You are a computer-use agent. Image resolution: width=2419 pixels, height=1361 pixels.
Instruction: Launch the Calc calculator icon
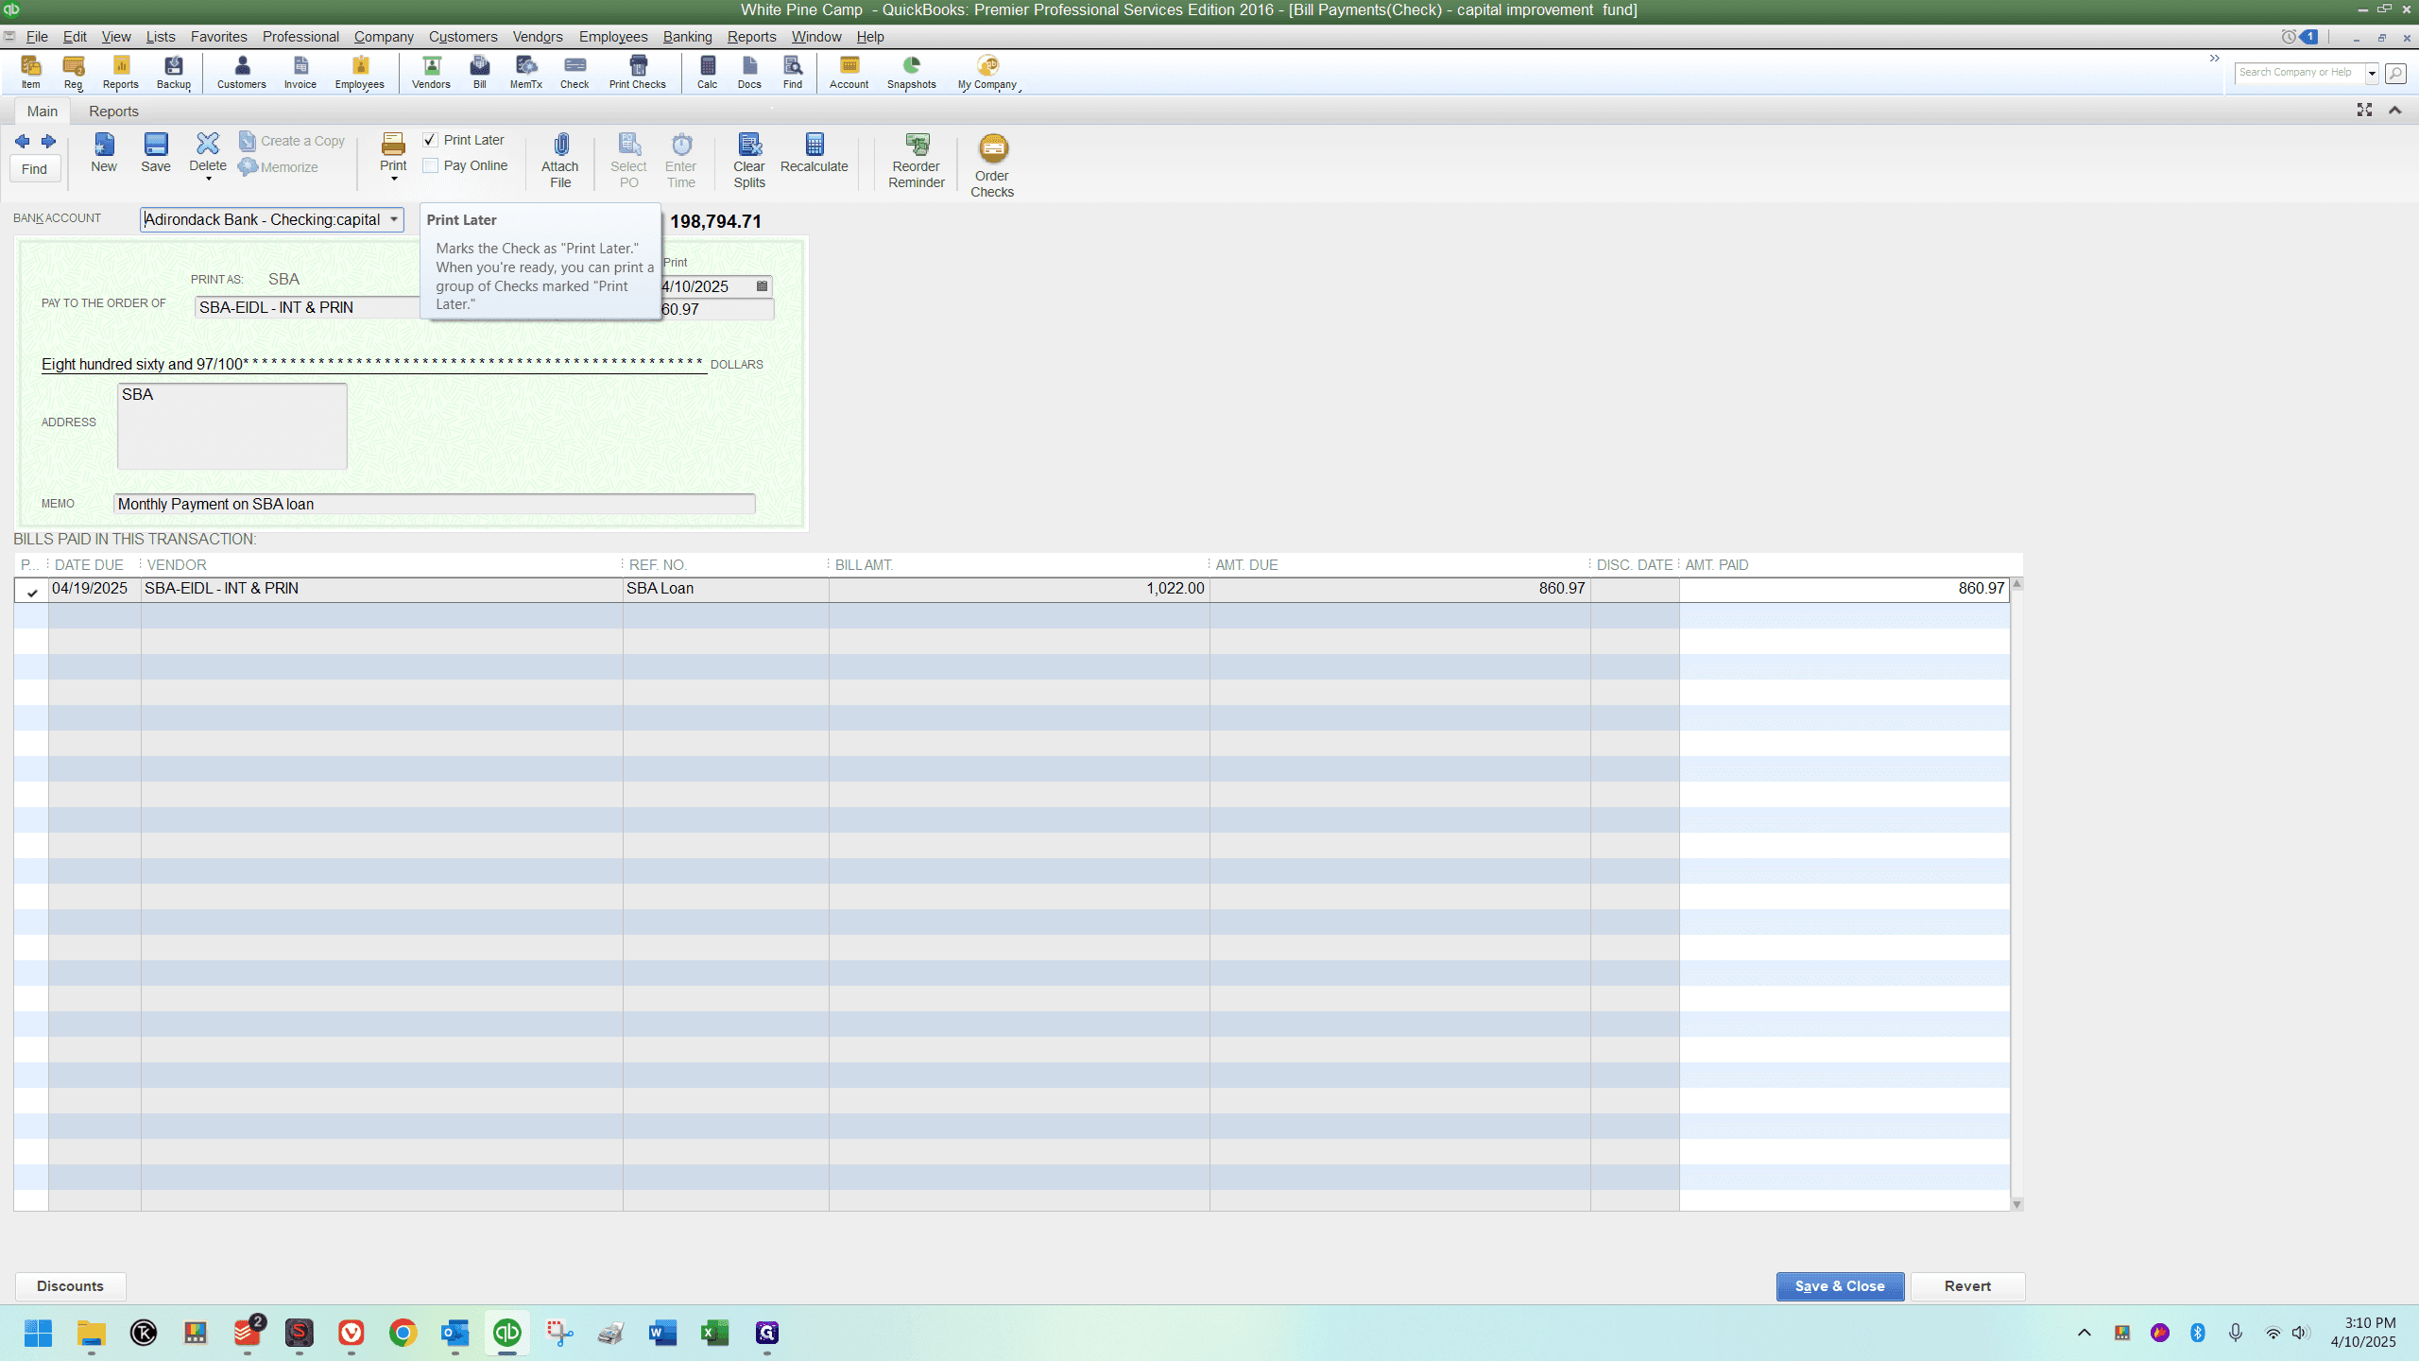pos(708,72)
